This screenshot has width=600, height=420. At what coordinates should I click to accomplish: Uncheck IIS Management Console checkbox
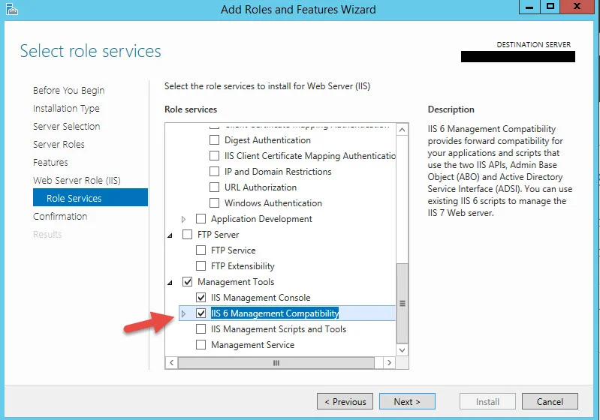[201, 297]
